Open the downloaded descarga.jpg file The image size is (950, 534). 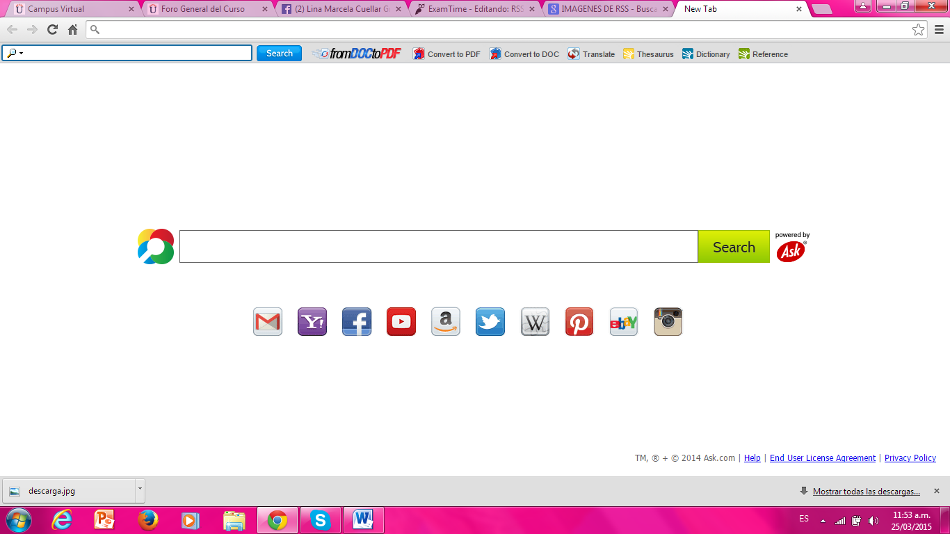70,491
